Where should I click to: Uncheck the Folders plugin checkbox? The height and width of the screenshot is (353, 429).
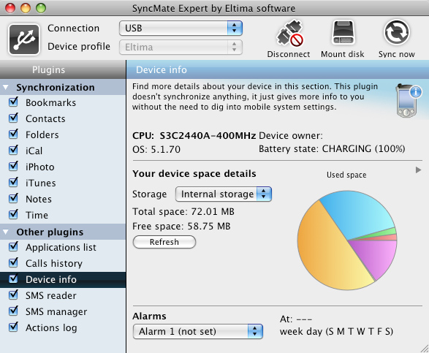tap(13, 134)
